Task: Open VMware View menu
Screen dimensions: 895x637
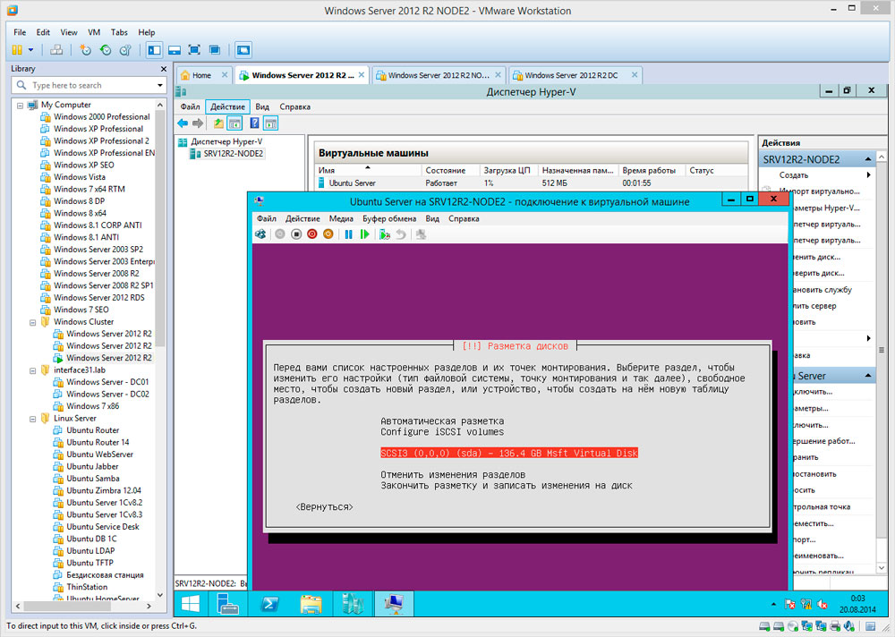Action: coord(69,32)
